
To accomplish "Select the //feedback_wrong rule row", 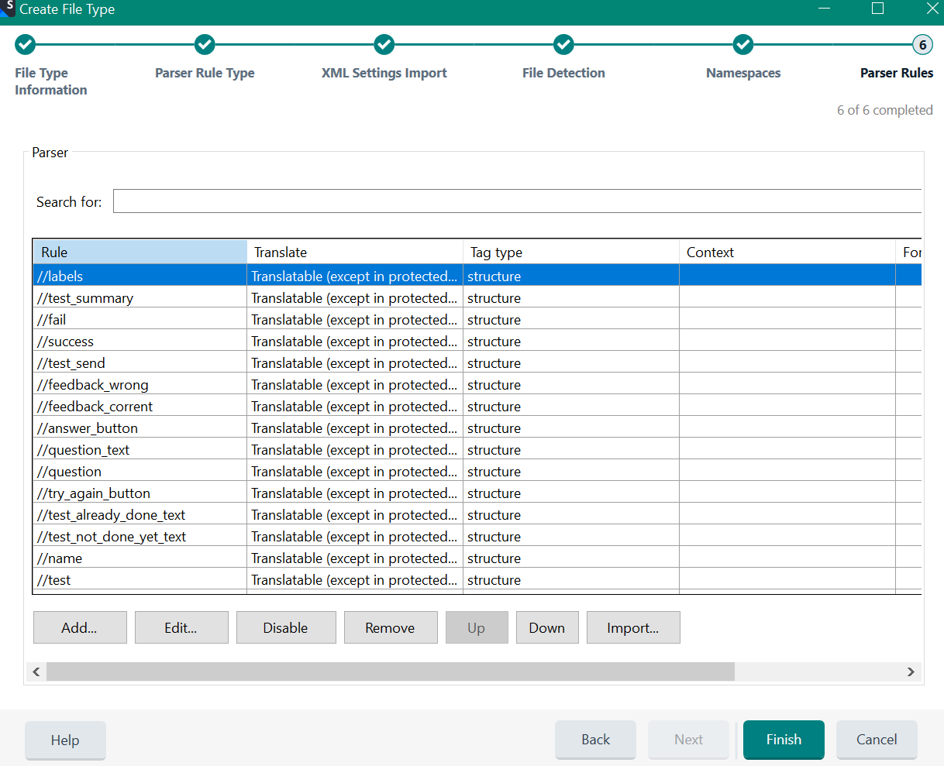I will 477,385.
